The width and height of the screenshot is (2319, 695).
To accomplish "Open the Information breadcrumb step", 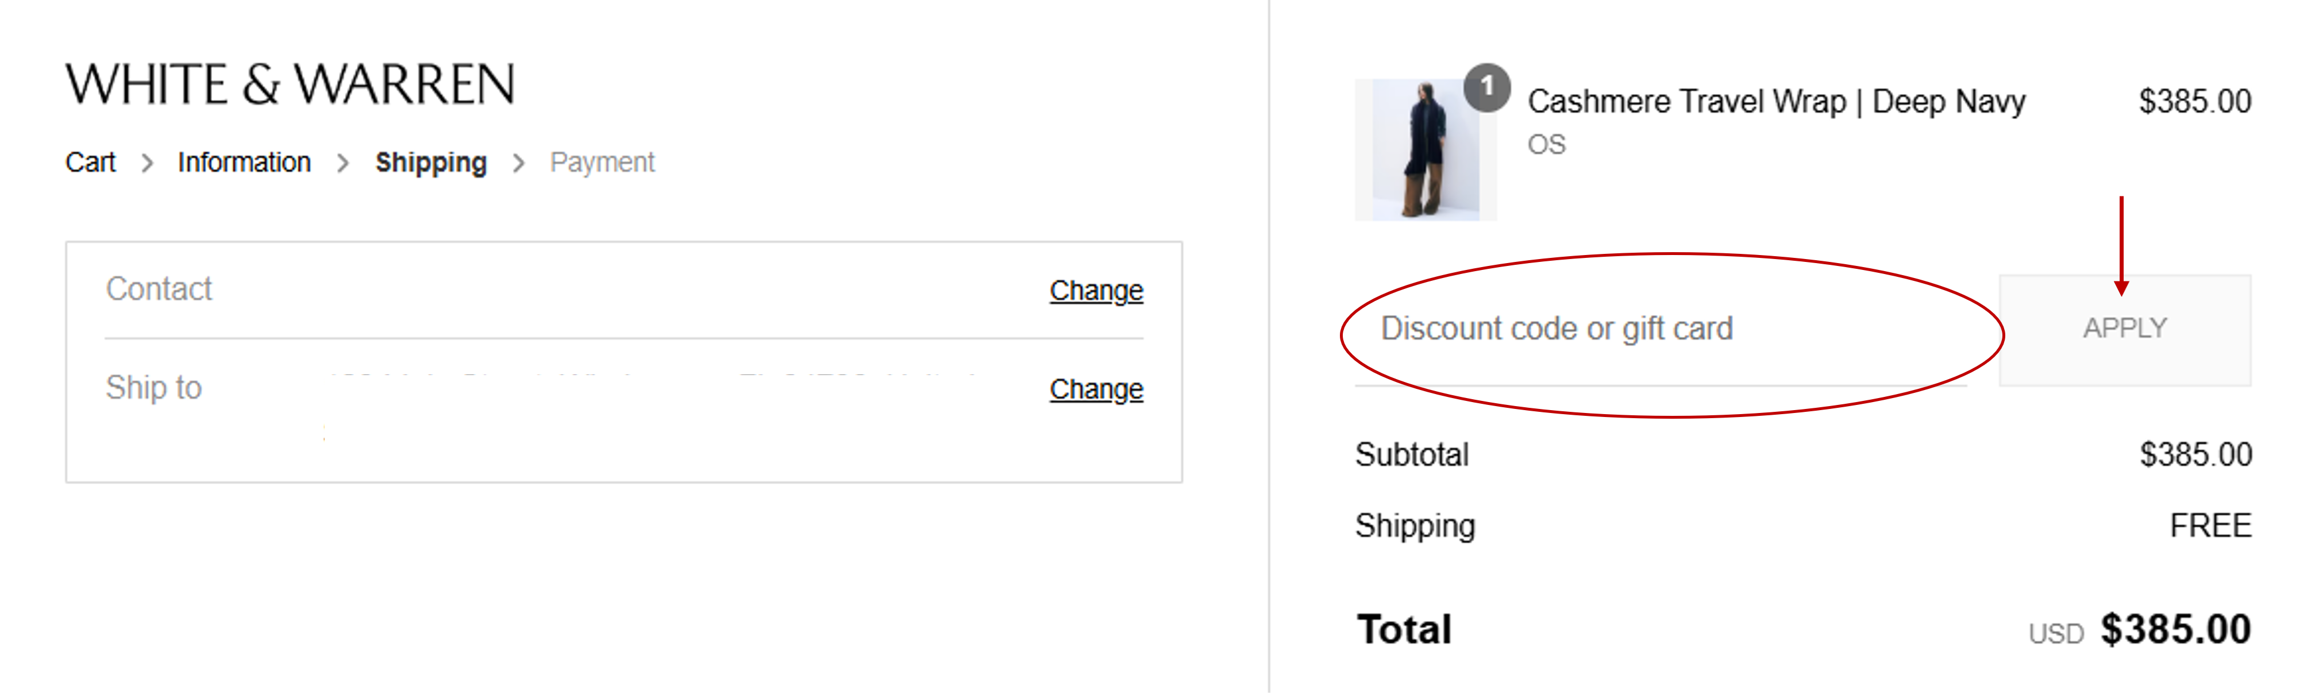I will pyautogui.click(x=244, y=163).
